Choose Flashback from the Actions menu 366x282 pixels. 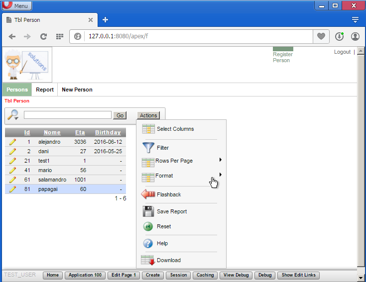point(169,194)
